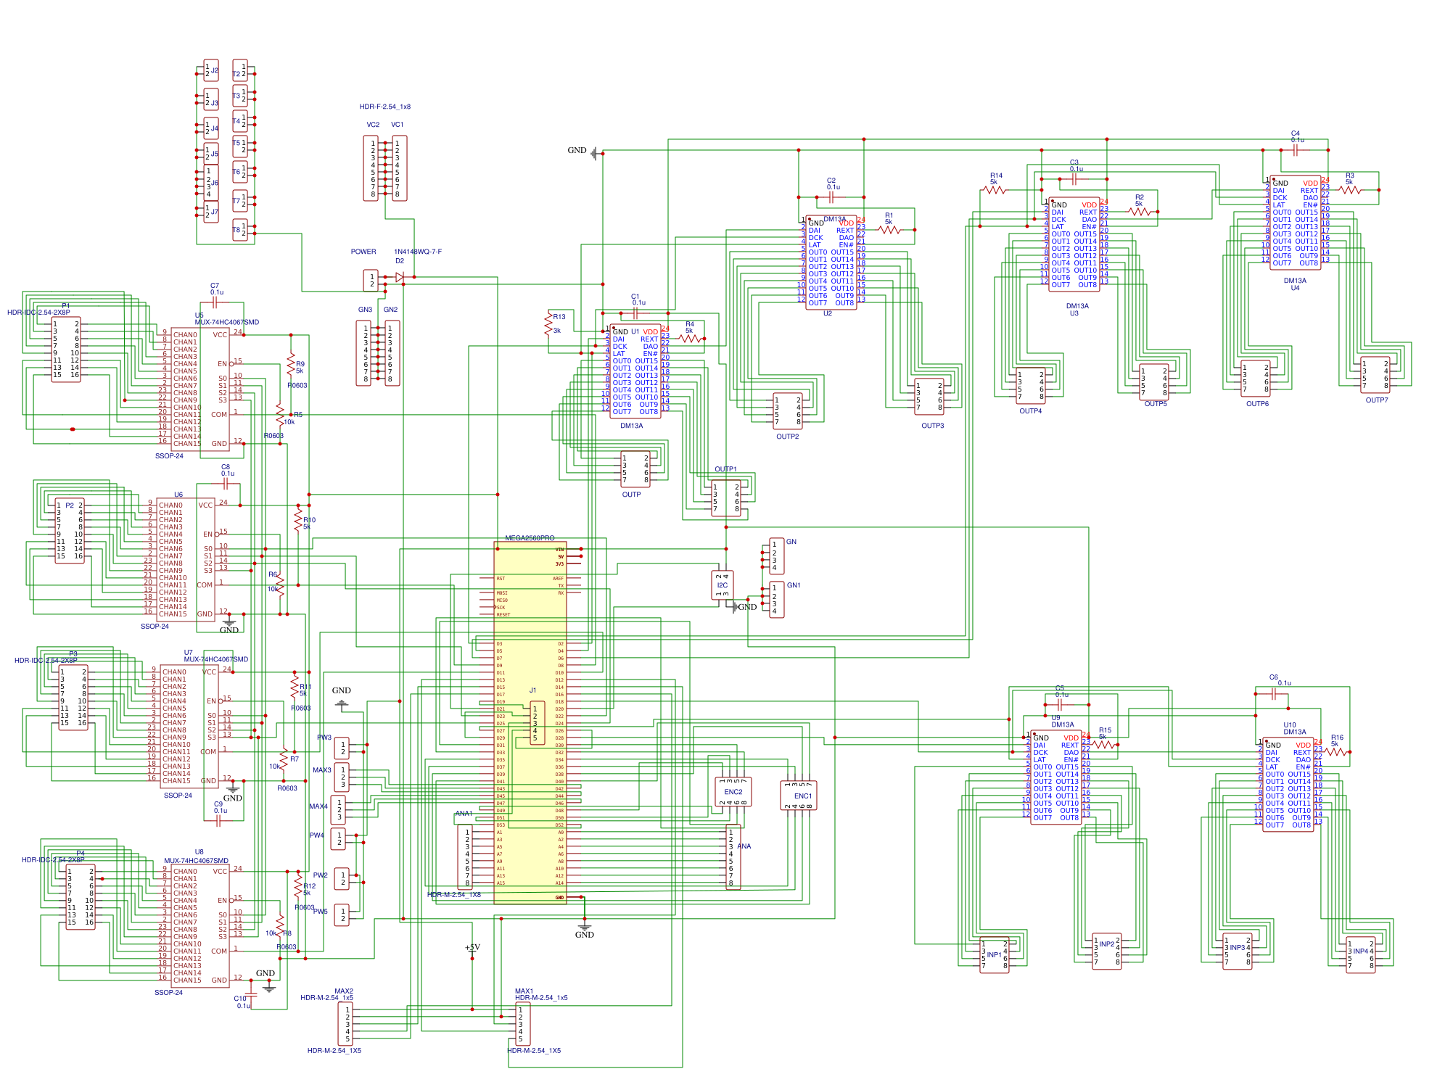The height and width of the screenshot is (1090, 1453).
Task: Select the R9 resistor below U5 VCC
Action: pos(291,363)
